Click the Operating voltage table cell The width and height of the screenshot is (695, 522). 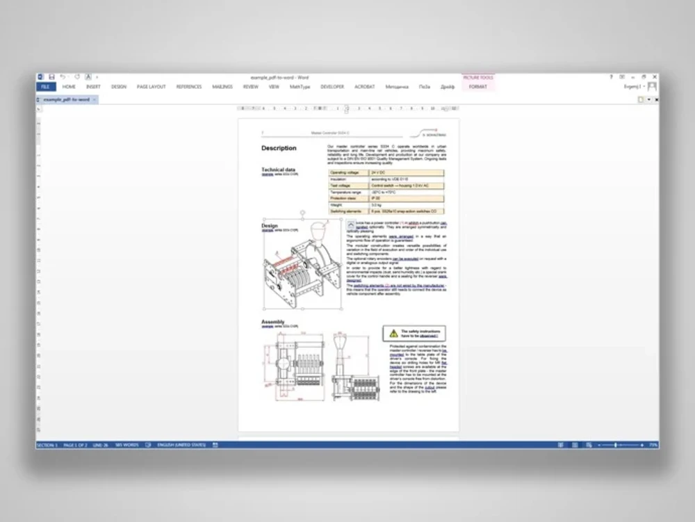[348, 173]
